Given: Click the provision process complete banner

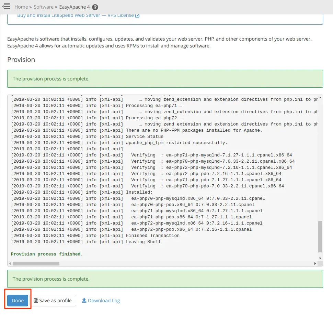Looking at the screenshot, I should click(x=165, y=79).
